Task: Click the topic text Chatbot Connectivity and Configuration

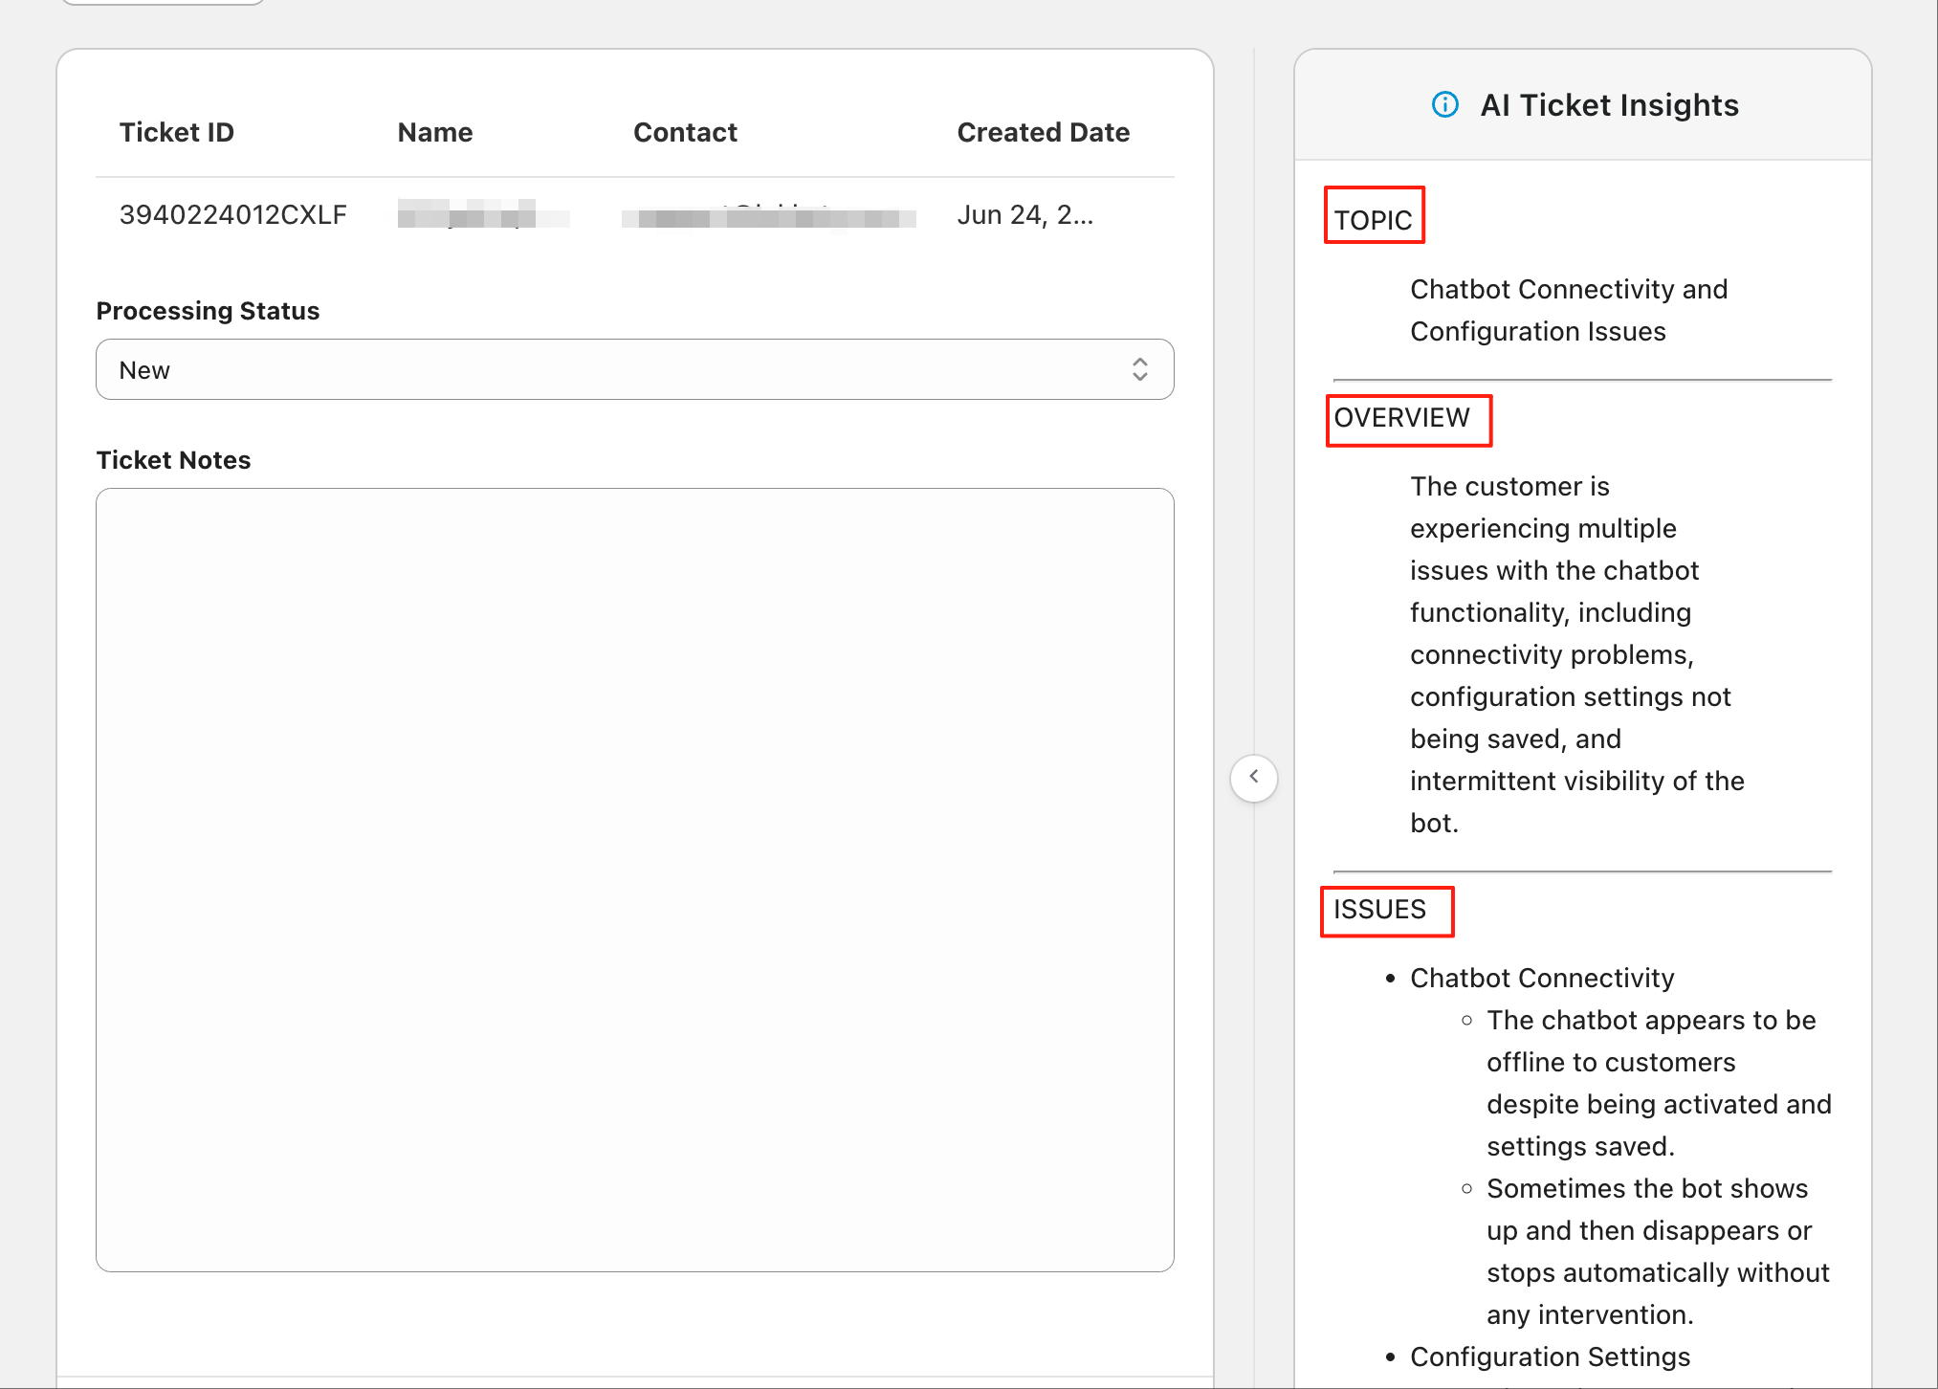Action: pos(1568,310)
